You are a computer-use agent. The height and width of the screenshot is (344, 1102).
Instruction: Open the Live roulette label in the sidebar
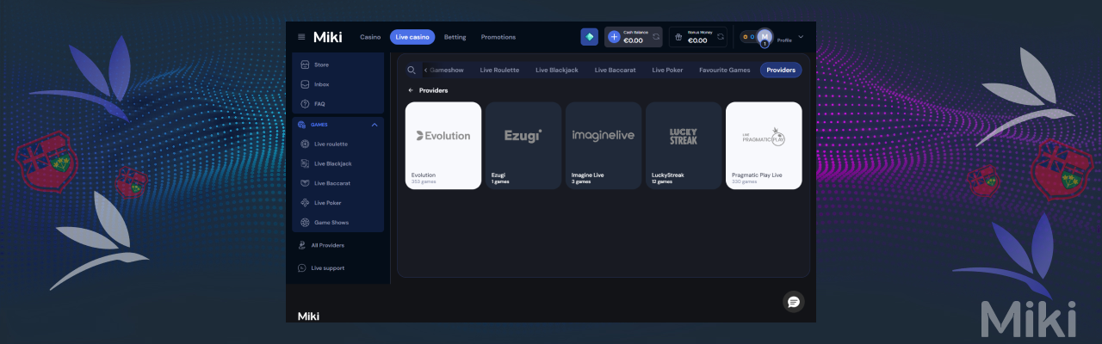[x=331, y=144]
